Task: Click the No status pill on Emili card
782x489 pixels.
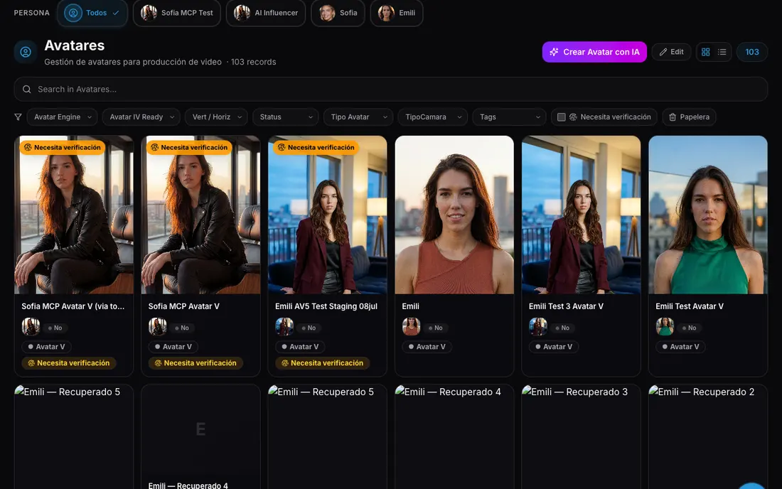Action: click(x=435, y=328)
